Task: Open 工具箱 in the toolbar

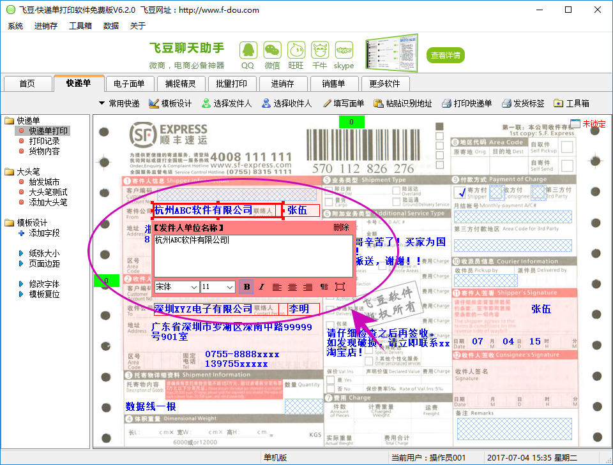Action: pos(571,103)
